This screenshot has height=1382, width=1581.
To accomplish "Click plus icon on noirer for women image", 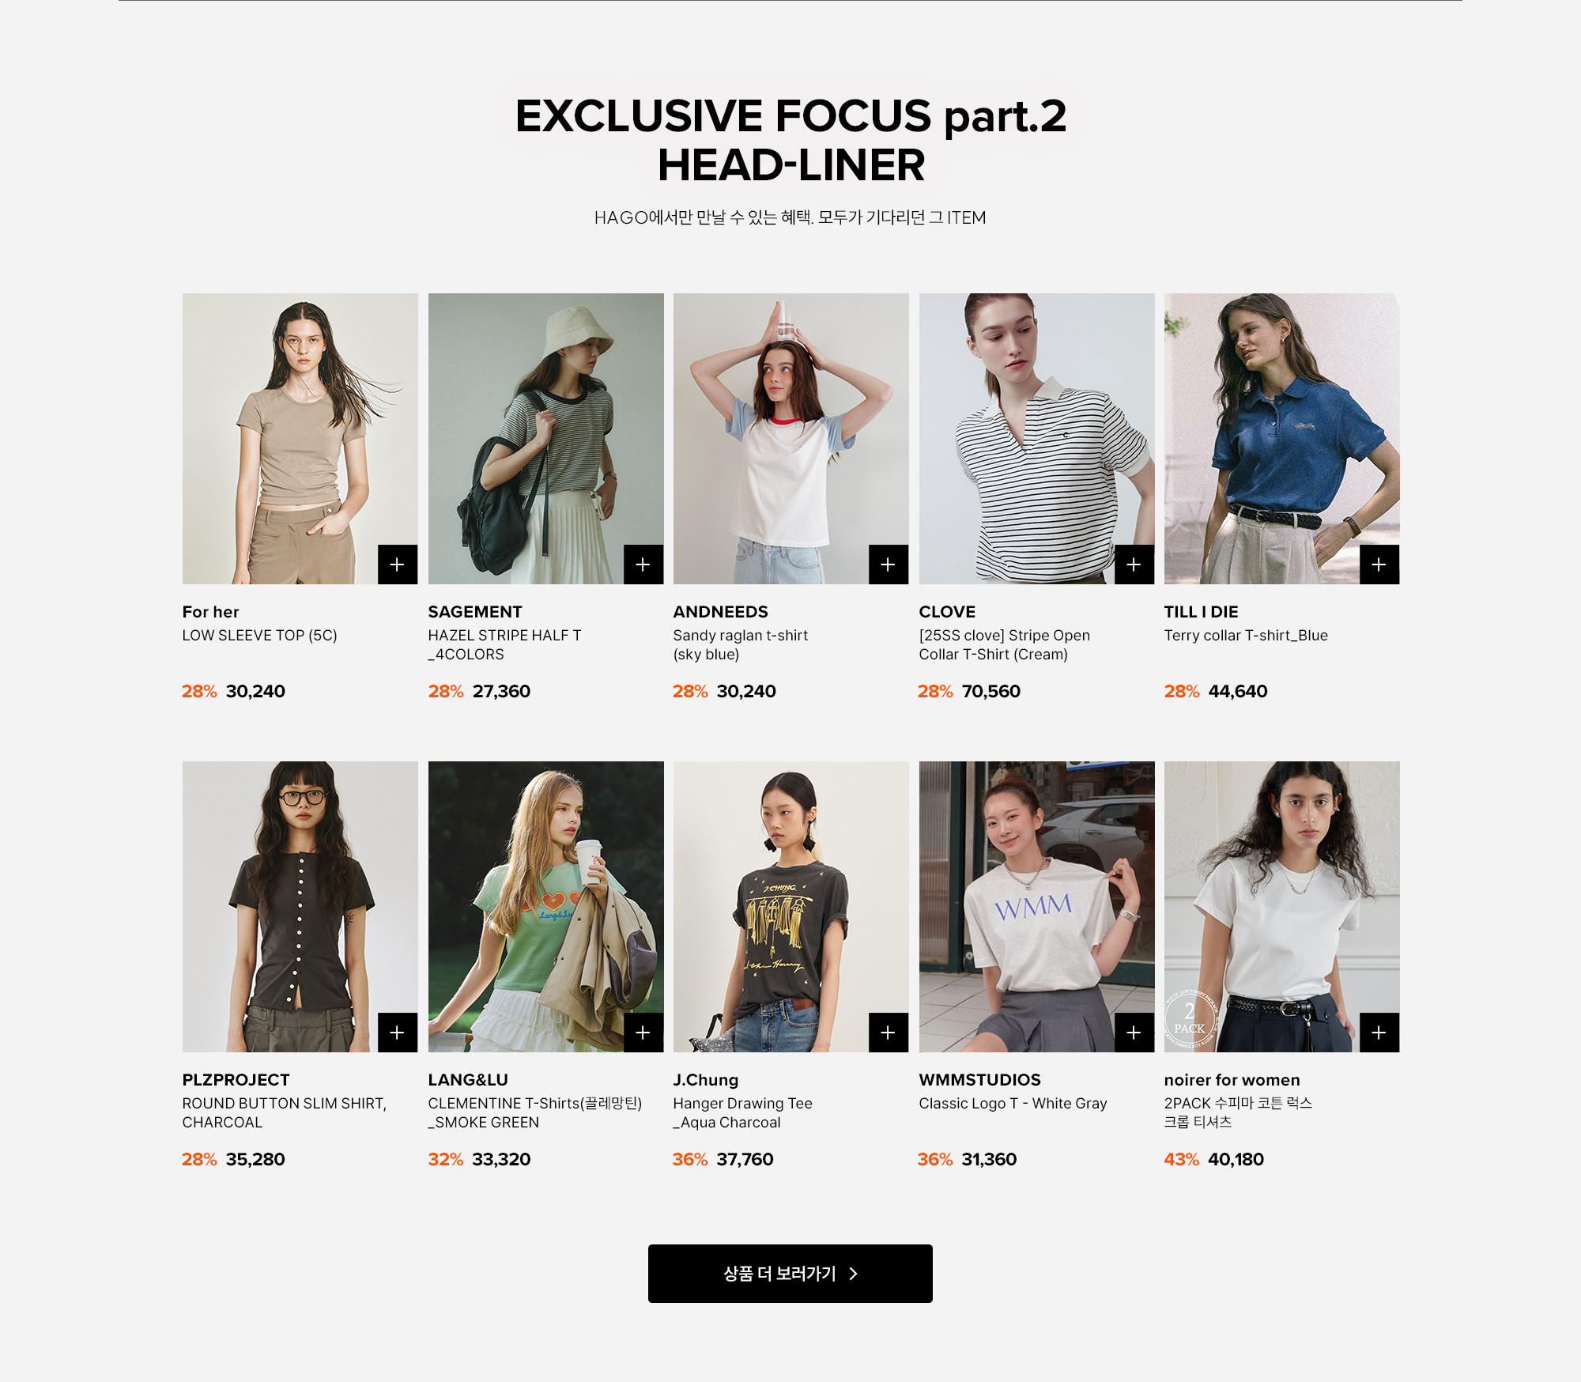I will tap(1379, 1033).
